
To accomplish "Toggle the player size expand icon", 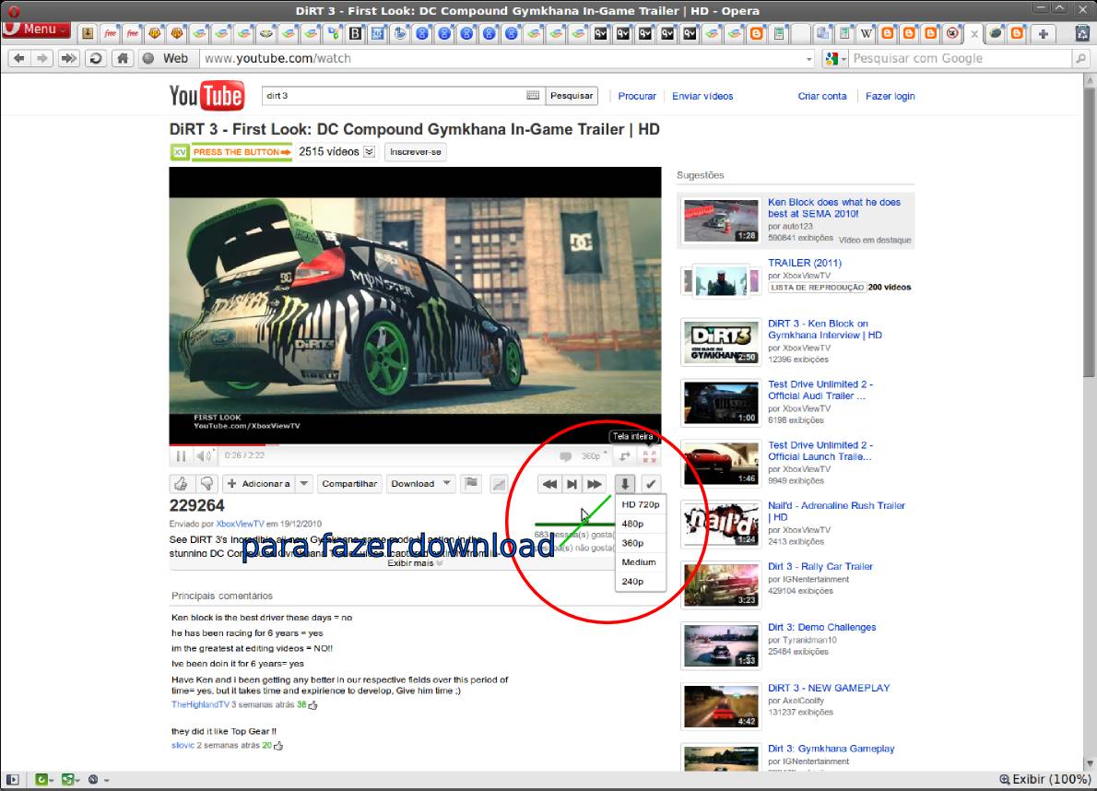I will point(625,456).
